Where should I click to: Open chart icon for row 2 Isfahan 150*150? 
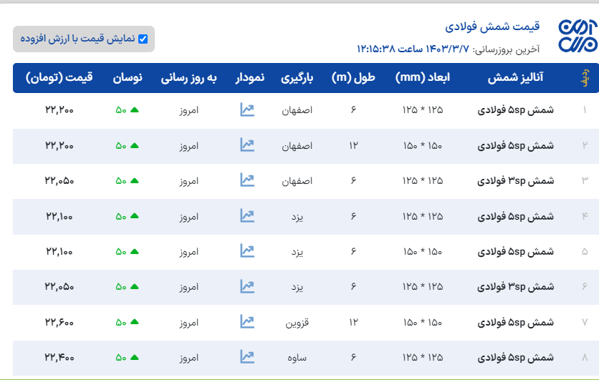click(247, 145)
